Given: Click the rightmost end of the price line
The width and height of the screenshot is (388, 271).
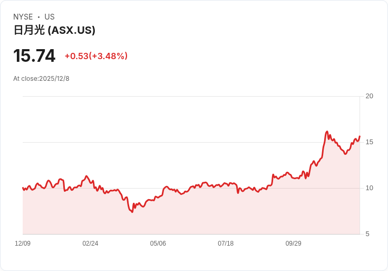Looking at the screenshot, I should click(x=360, y=136).
